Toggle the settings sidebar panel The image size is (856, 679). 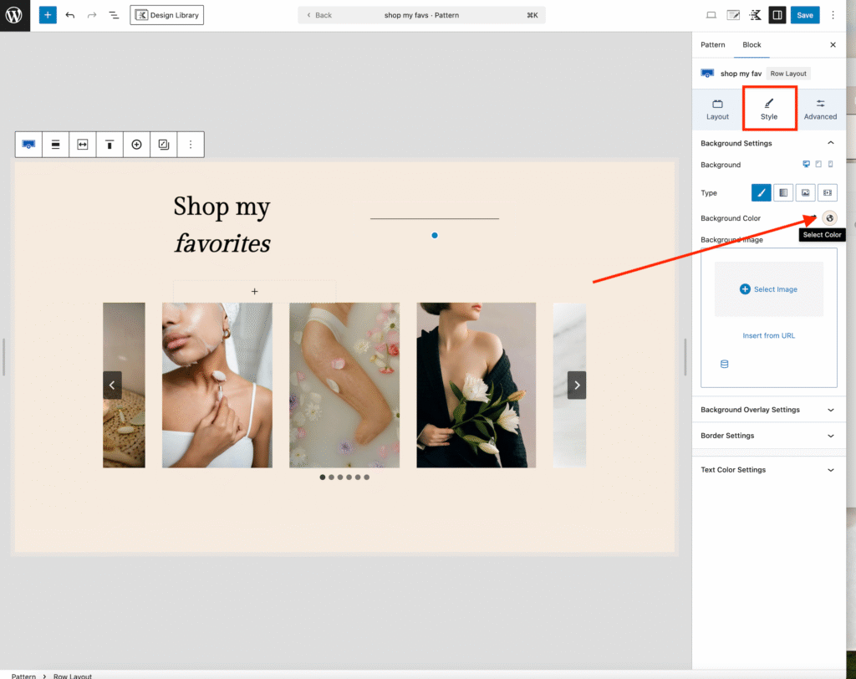[777, 15]
